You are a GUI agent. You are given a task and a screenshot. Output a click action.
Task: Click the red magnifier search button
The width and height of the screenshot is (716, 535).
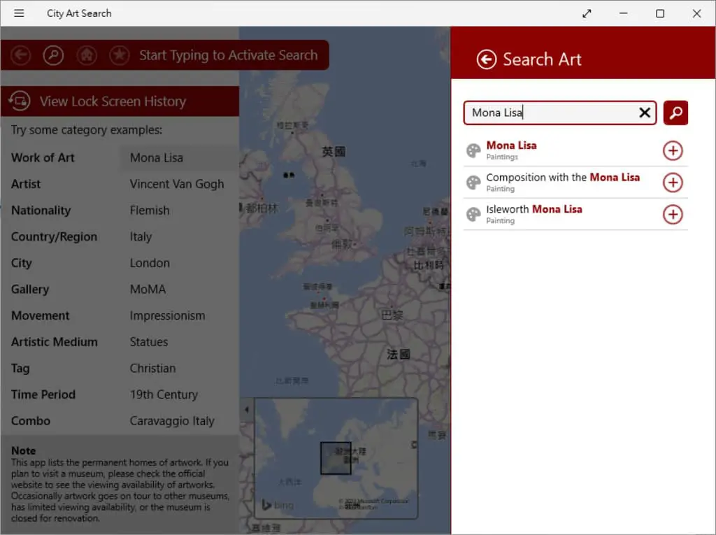[675, 113]
